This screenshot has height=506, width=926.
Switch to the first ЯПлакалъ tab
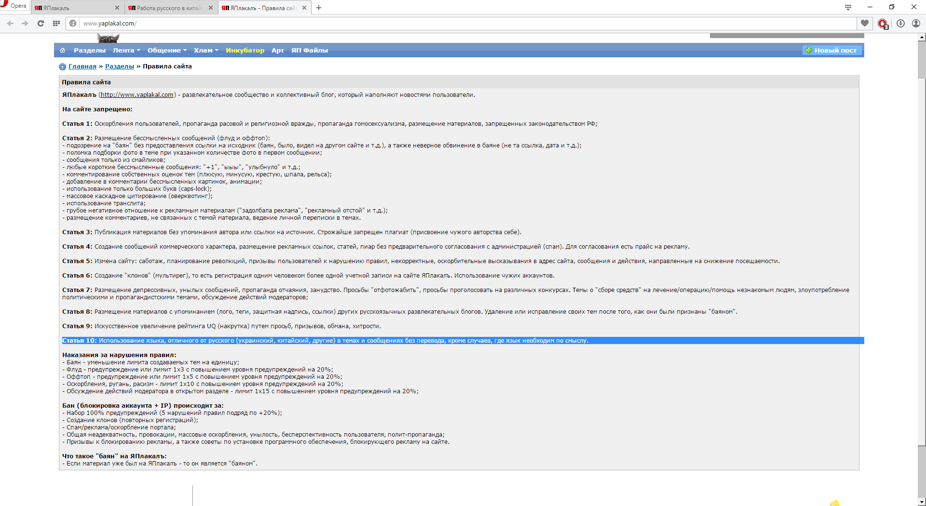[x=77, y=8]
